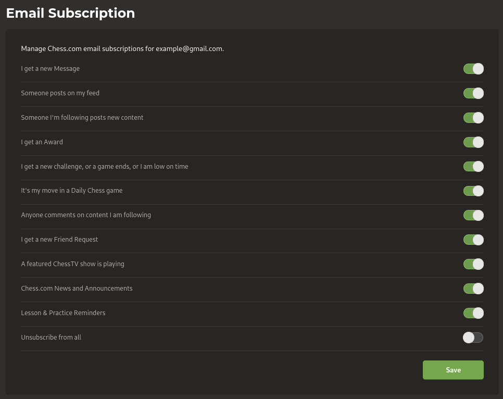Disable the new Friend Request toggle
The height and width of the screenshot is (399, 503).
(x=473, y=240)
